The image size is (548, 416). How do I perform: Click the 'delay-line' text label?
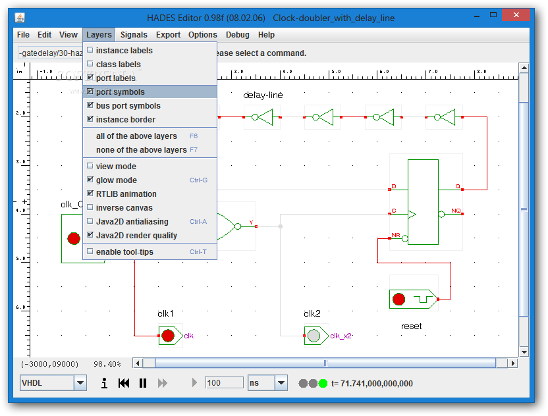tap(263, 95)
